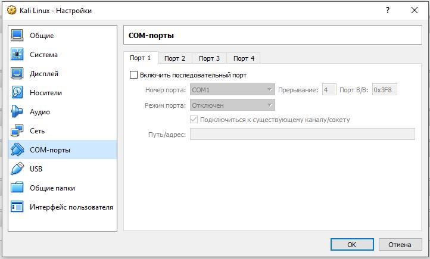Switch to the Порт 2 tab

(x=175, y=58)
